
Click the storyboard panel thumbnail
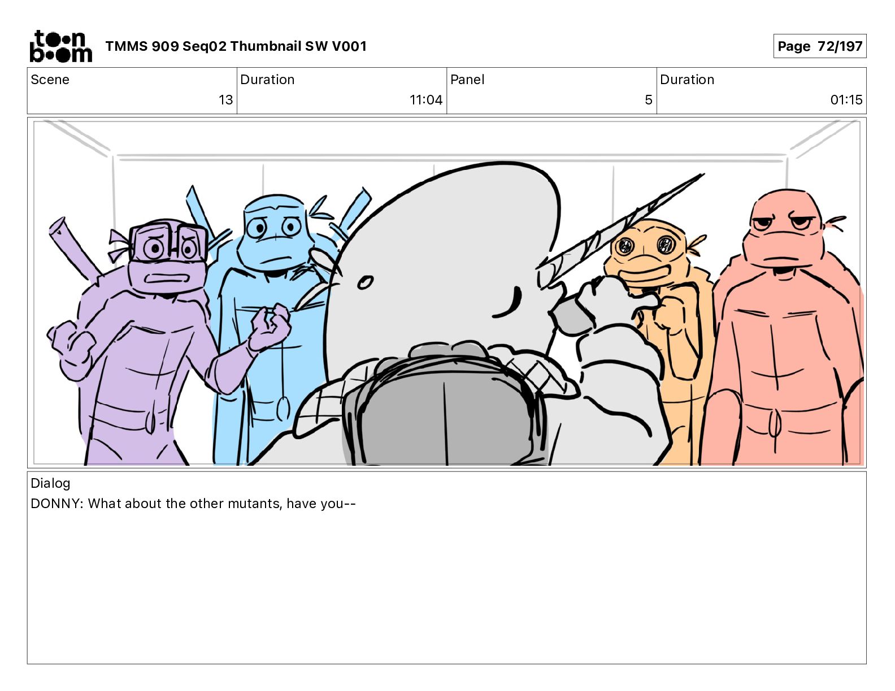(x=447, y=292)
